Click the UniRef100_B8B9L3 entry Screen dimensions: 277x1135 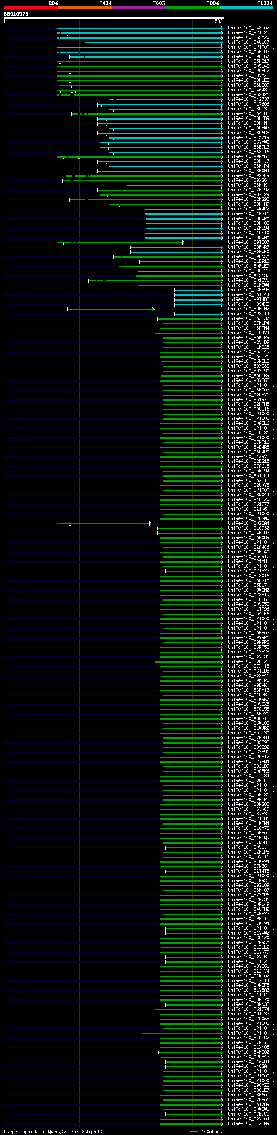point(248,147)
